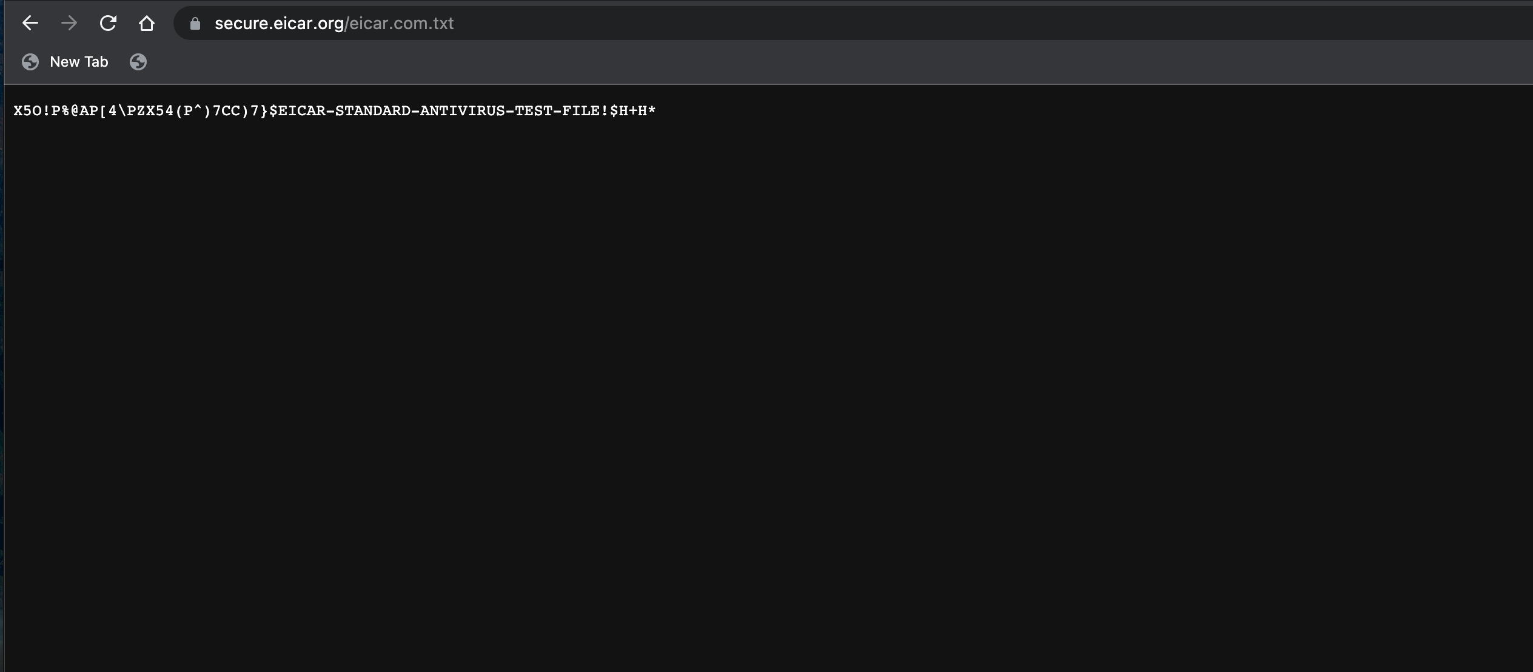Click the forward navigation arrow
Image resolution: width=1533 pixels, height=672 pixels.
pyautogui.click(x=69, y=23)
